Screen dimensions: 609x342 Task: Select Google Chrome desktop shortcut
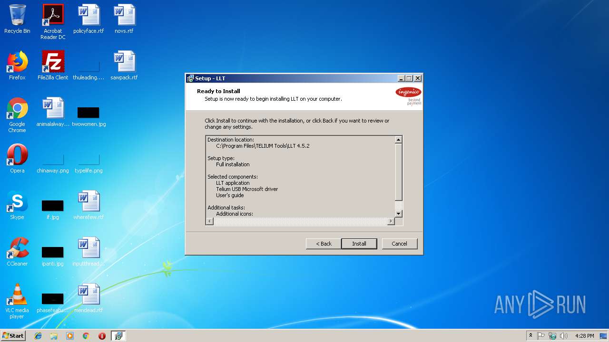point(17,115)
